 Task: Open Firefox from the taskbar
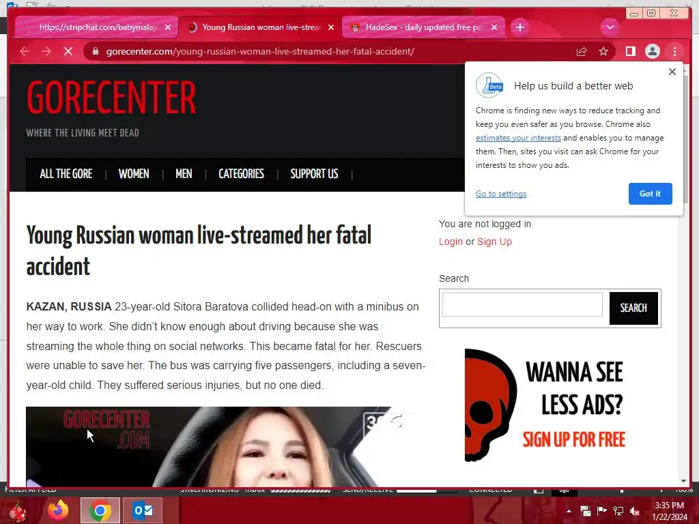click(x=58, y=510)
